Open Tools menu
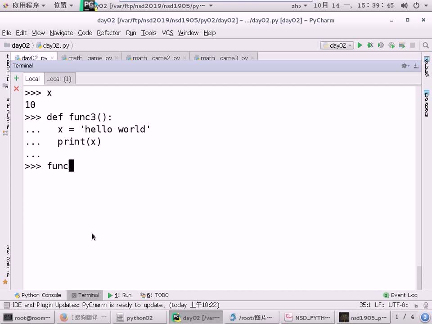Screen dimensions: 432x324 (x=149, y=33)
